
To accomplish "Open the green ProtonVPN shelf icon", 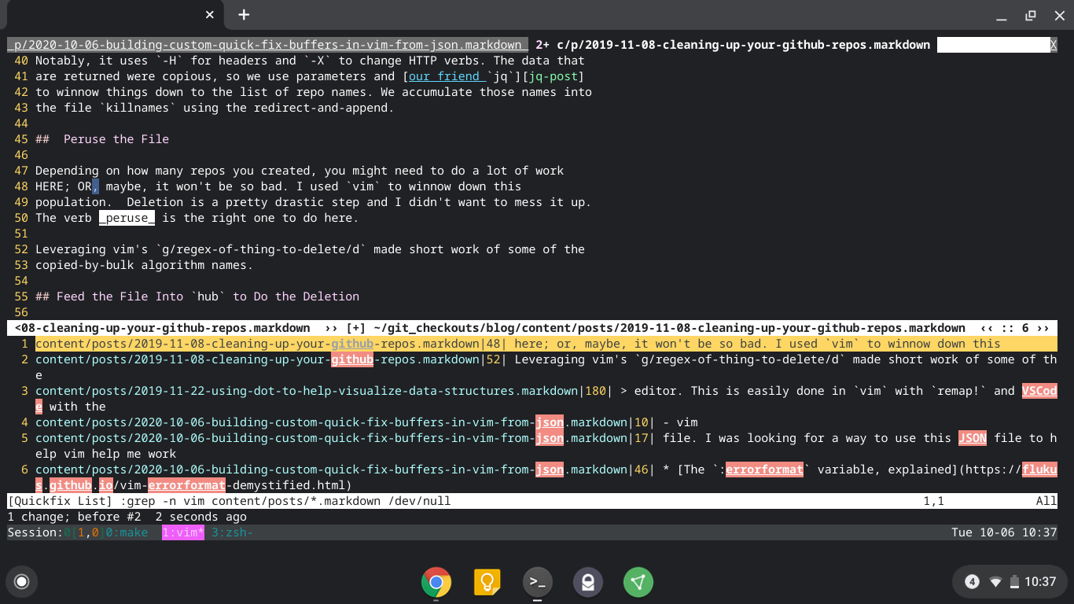I will (638, 582).
